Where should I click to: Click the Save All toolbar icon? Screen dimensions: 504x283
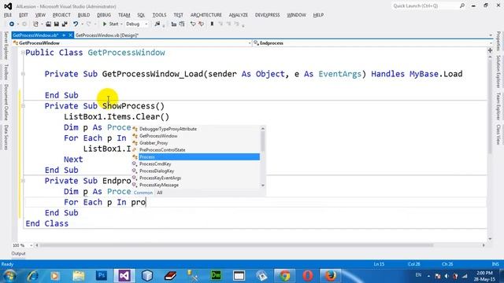click(65, 24)
